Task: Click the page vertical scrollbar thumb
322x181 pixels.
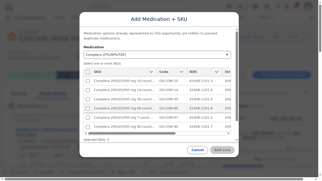Action: [320, 28]
